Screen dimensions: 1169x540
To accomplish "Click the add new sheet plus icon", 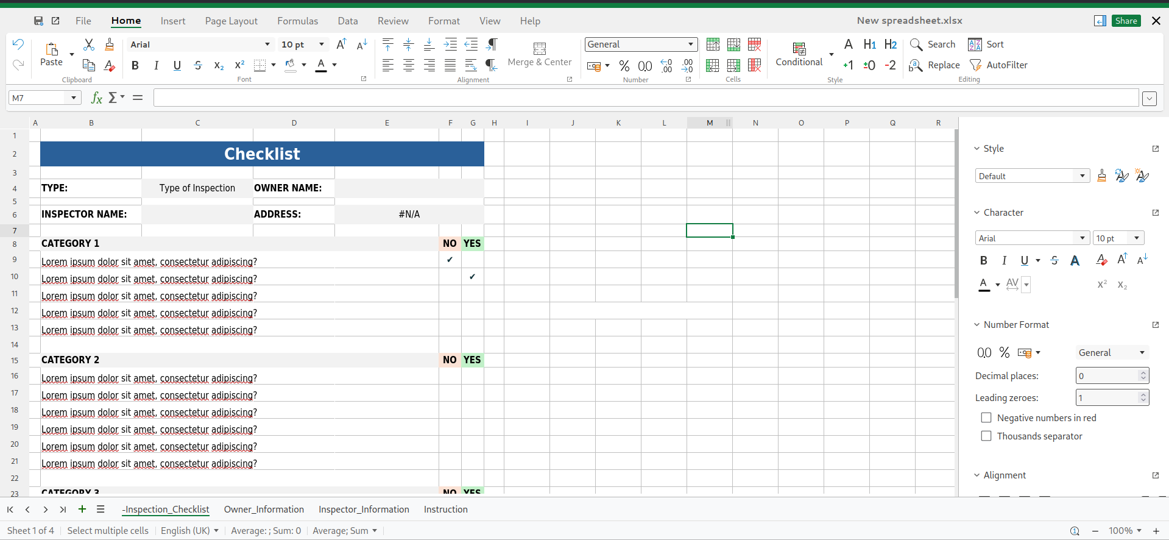I will [82, 510].
